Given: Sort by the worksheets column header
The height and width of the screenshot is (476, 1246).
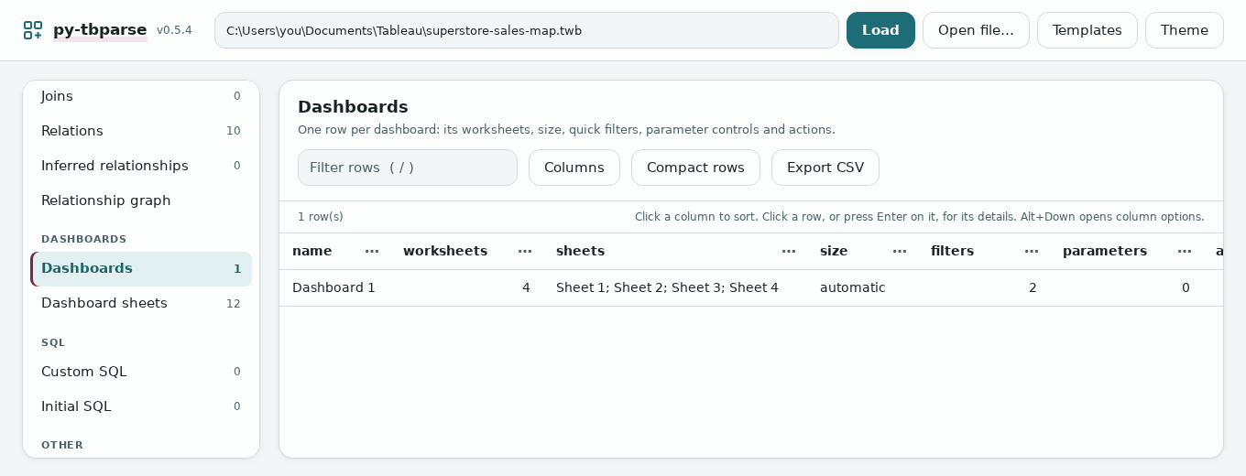Looking at the screenshot, I should pyautogui.click(x=445, y=251).
